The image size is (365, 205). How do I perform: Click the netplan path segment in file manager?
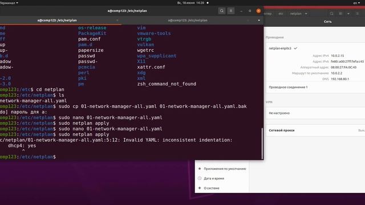pyautogui.click(x=295, y=14)
